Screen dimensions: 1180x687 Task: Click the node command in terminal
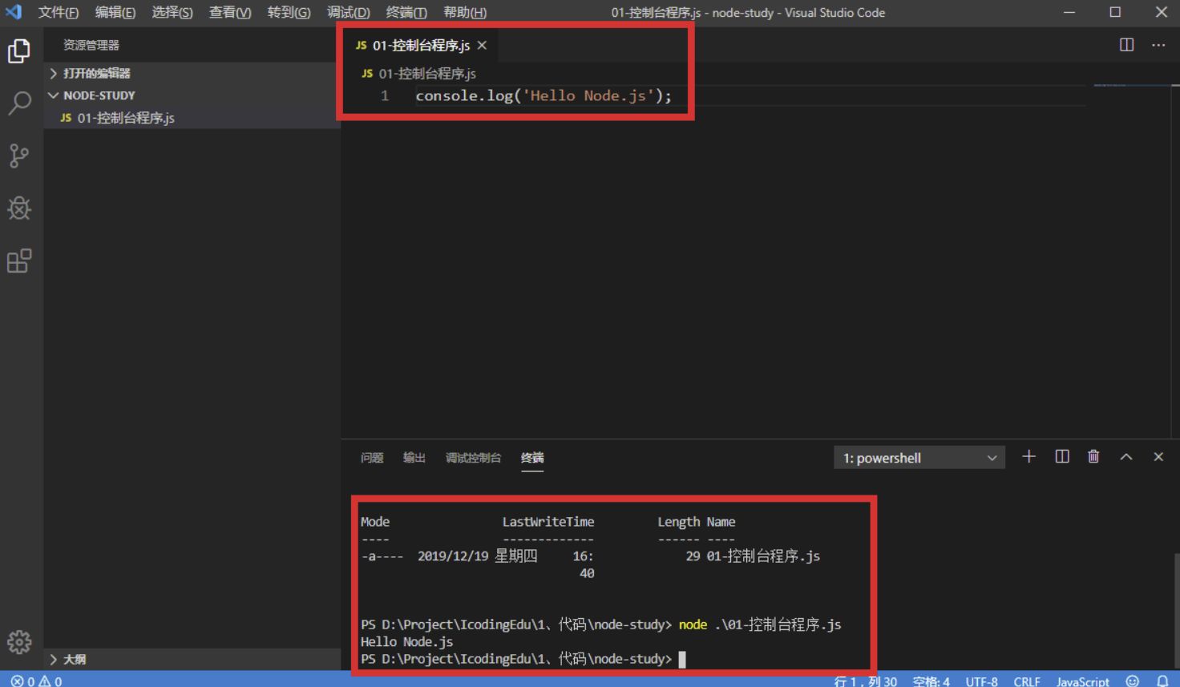(x=693, y=624)
